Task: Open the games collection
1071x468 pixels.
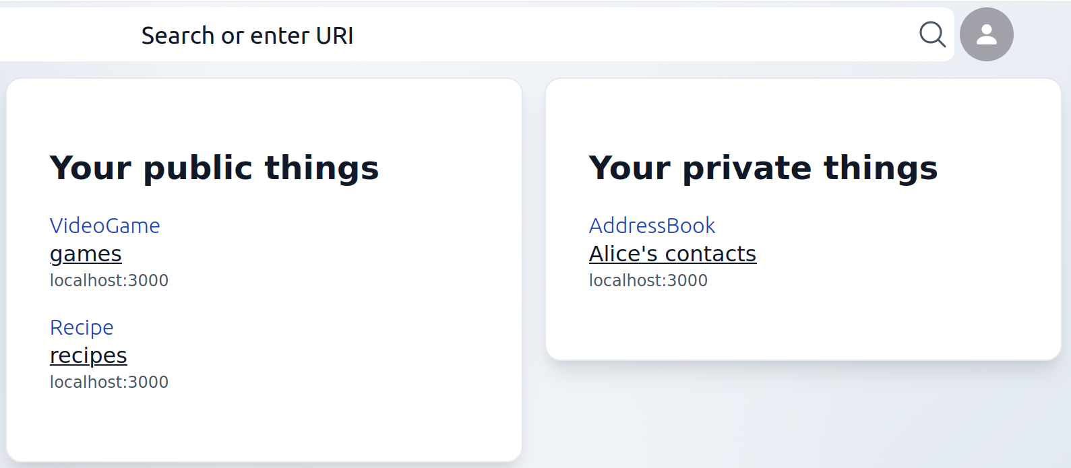Action: pos(85,254)
